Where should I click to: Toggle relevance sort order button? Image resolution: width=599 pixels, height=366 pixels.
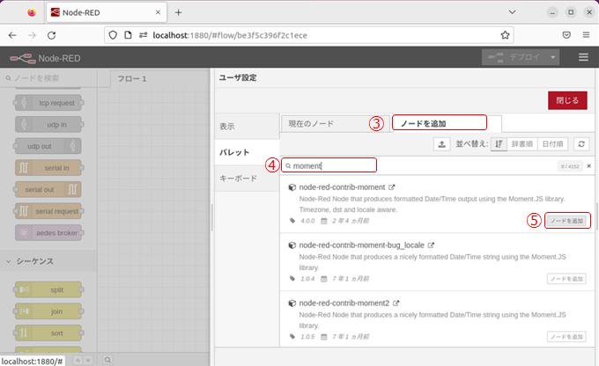[499, 144]
